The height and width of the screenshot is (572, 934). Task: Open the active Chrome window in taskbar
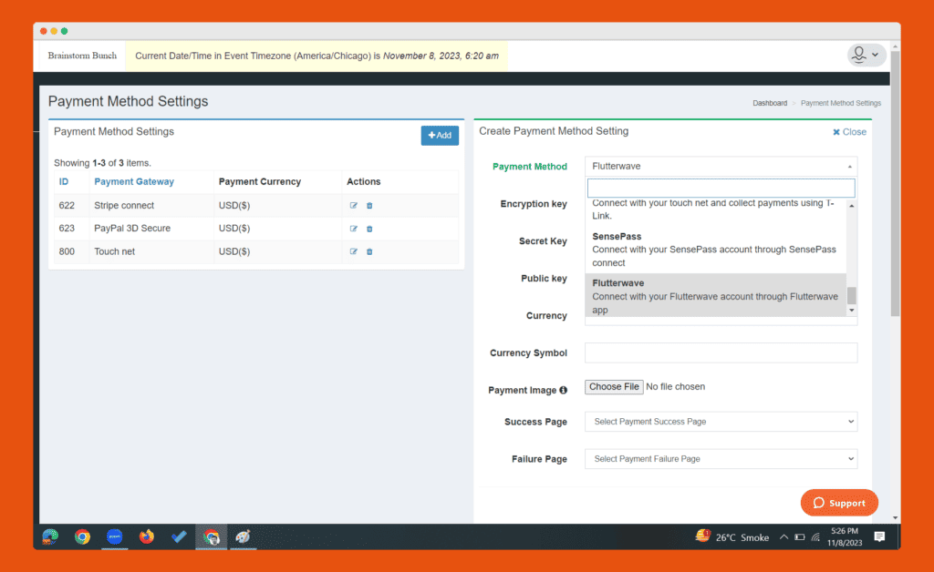point(211,536)
